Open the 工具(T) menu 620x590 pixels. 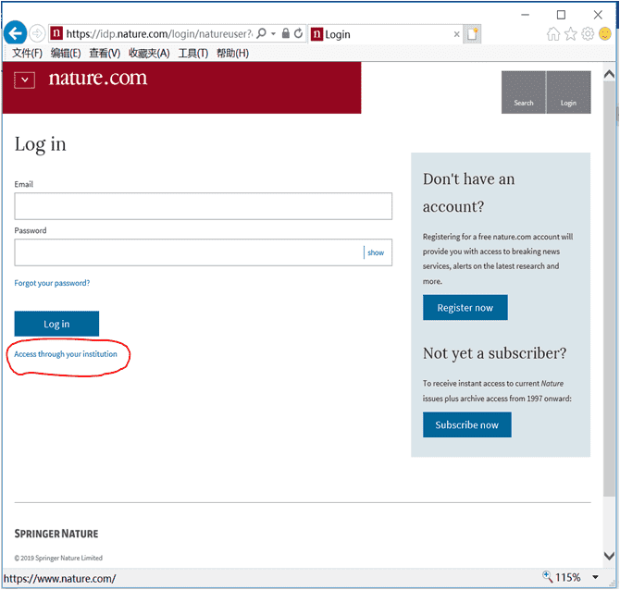[x=193, y=54]
